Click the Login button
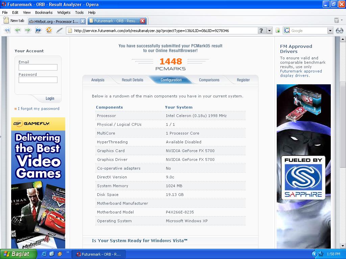This screenshot has height=259, width=346. click(50, 98)
